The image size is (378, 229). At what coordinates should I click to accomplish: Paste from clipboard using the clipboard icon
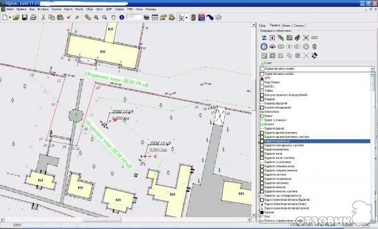click(60, 18)
